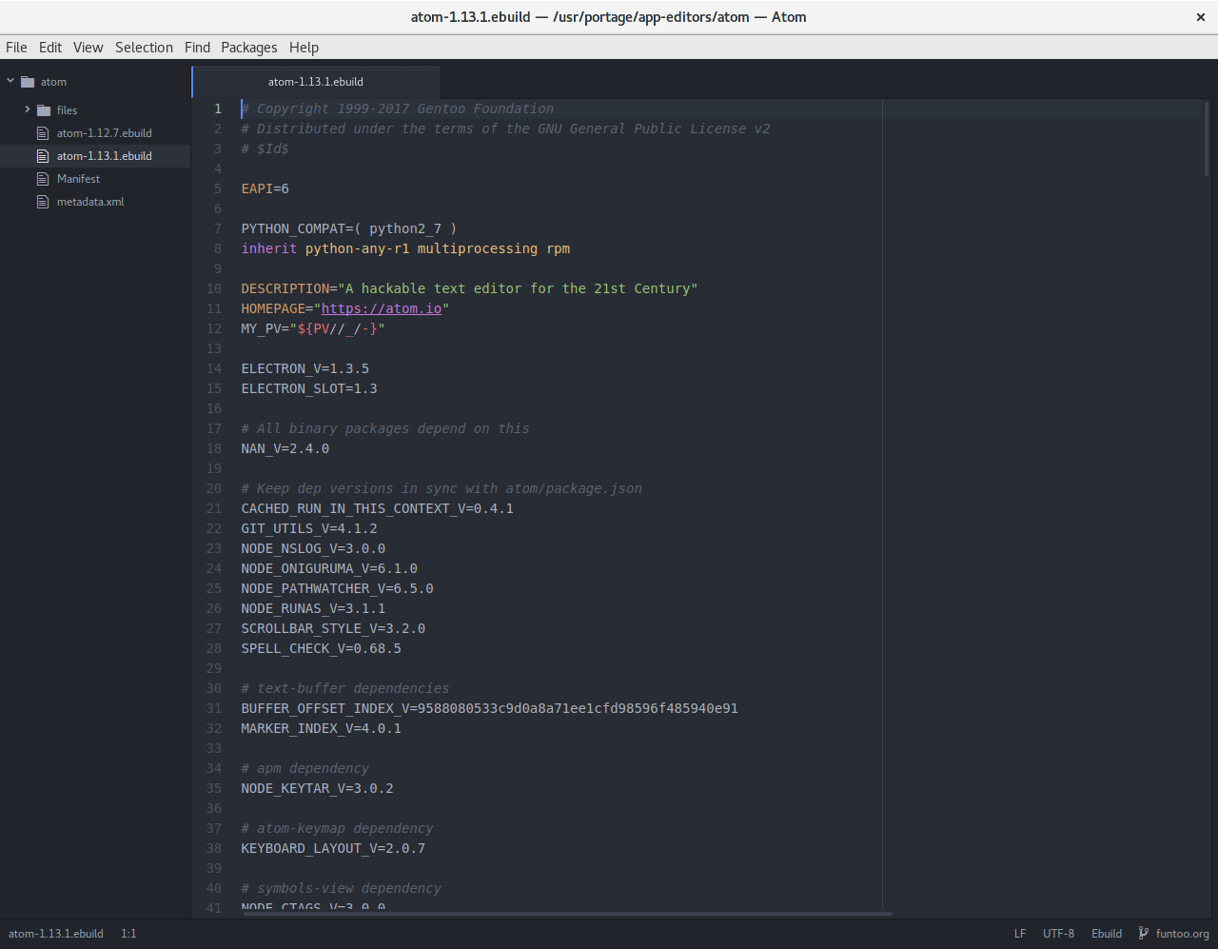
Task: Click the git branch icon in status bar
Action: point(1144,934)
